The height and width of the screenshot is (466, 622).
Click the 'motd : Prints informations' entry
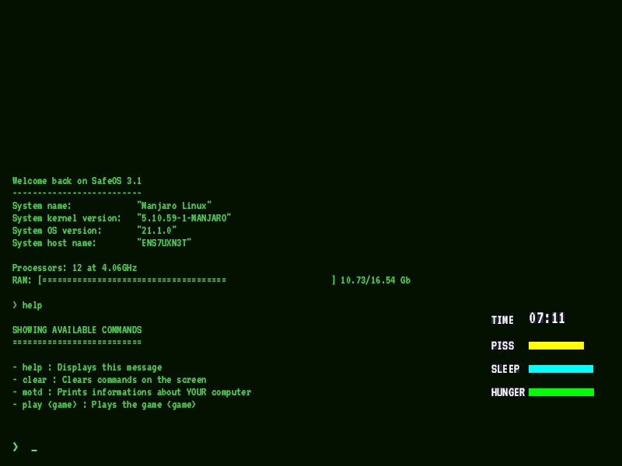coord(131,392)
